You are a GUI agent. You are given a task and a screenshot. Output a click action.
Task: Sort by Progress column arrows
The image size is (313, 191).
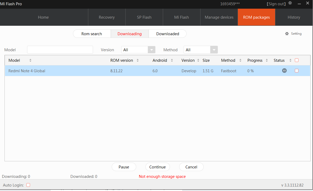click(267, 60)
